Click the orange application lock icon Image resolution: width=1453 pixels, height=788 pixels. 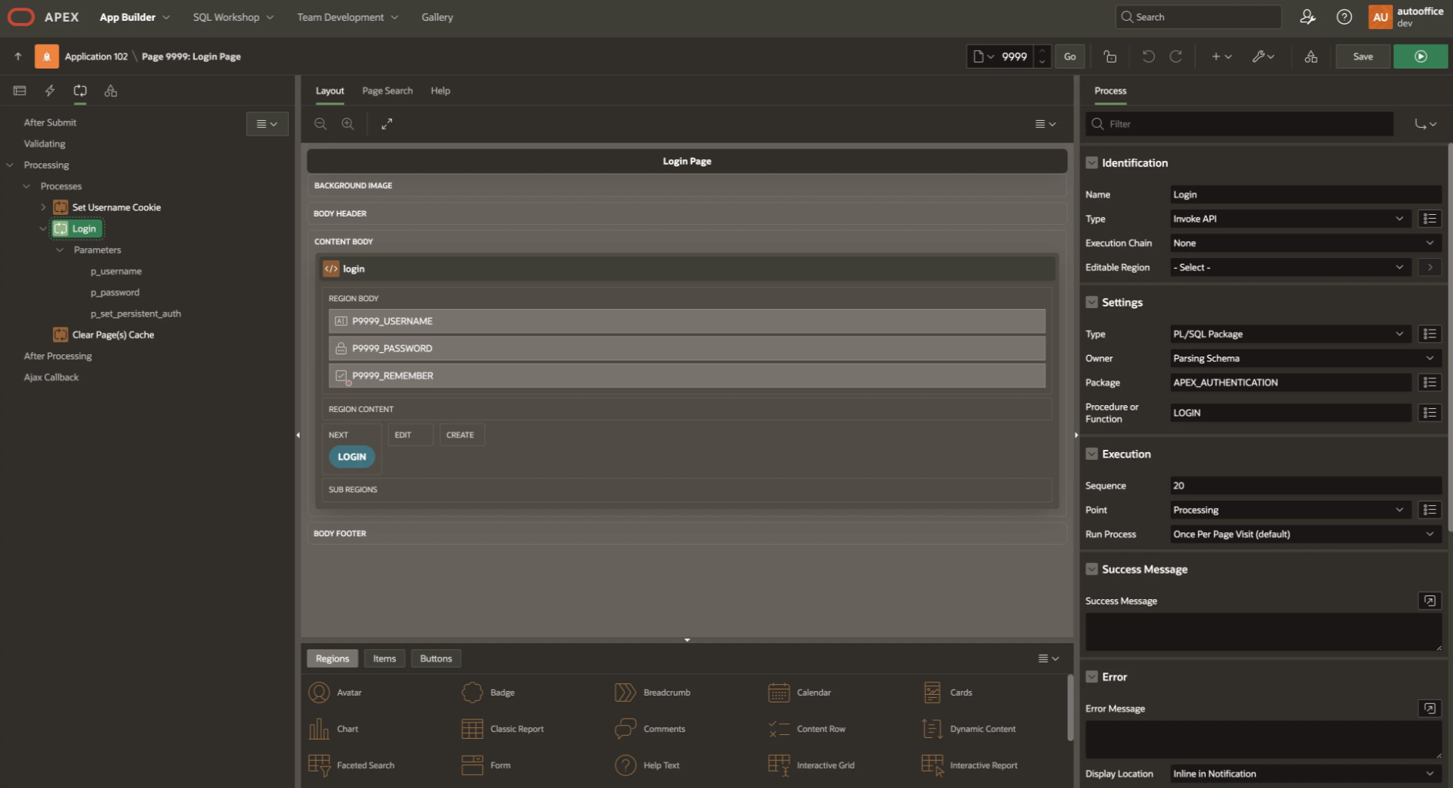pyautogui.click(x=46, y=56)
